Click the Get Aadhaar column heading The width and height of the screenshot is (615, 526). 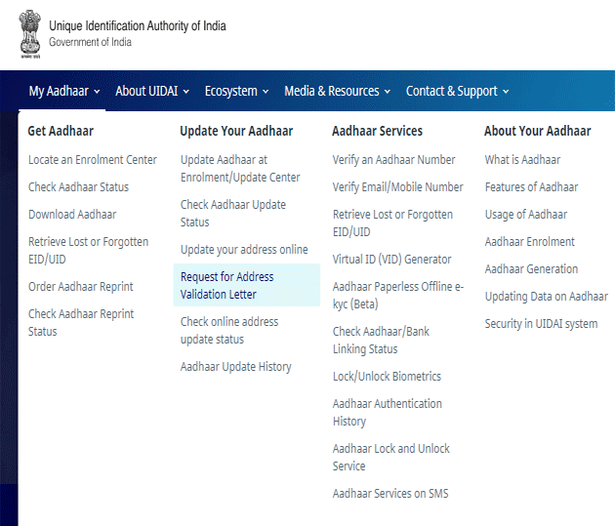tap(61, 131)
